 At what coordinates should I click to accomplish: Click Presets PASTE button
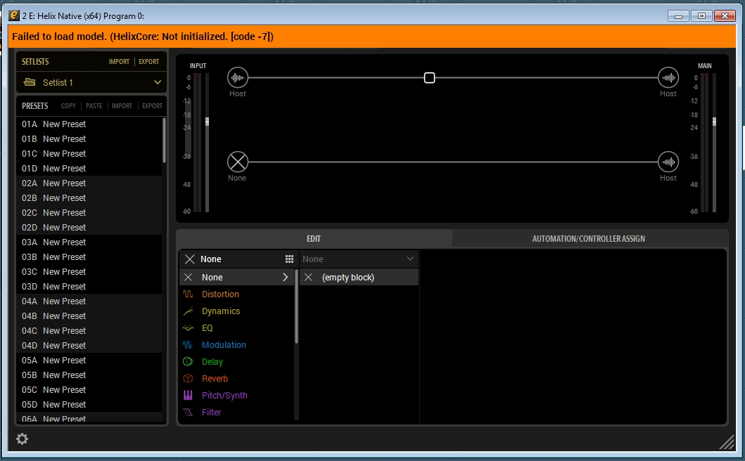pos(94,106)
